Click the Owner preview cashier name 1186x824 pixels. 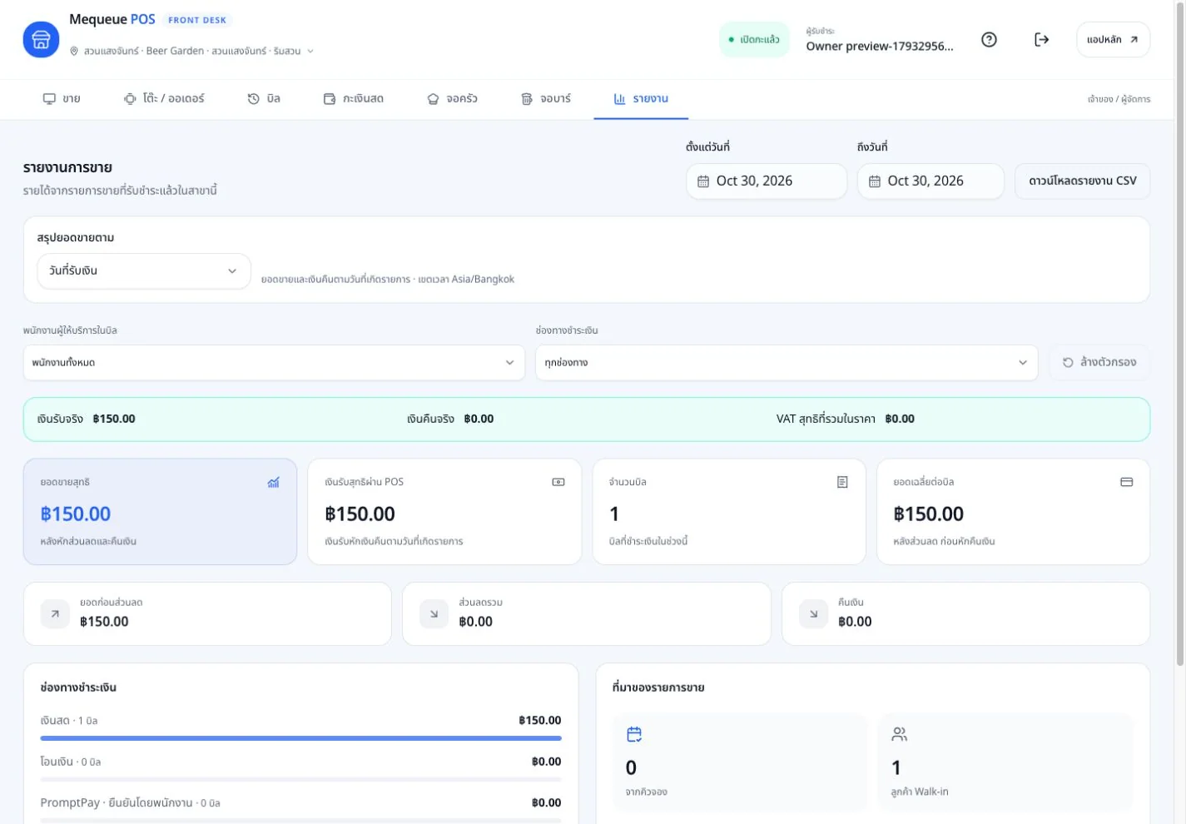click(880, 47)
